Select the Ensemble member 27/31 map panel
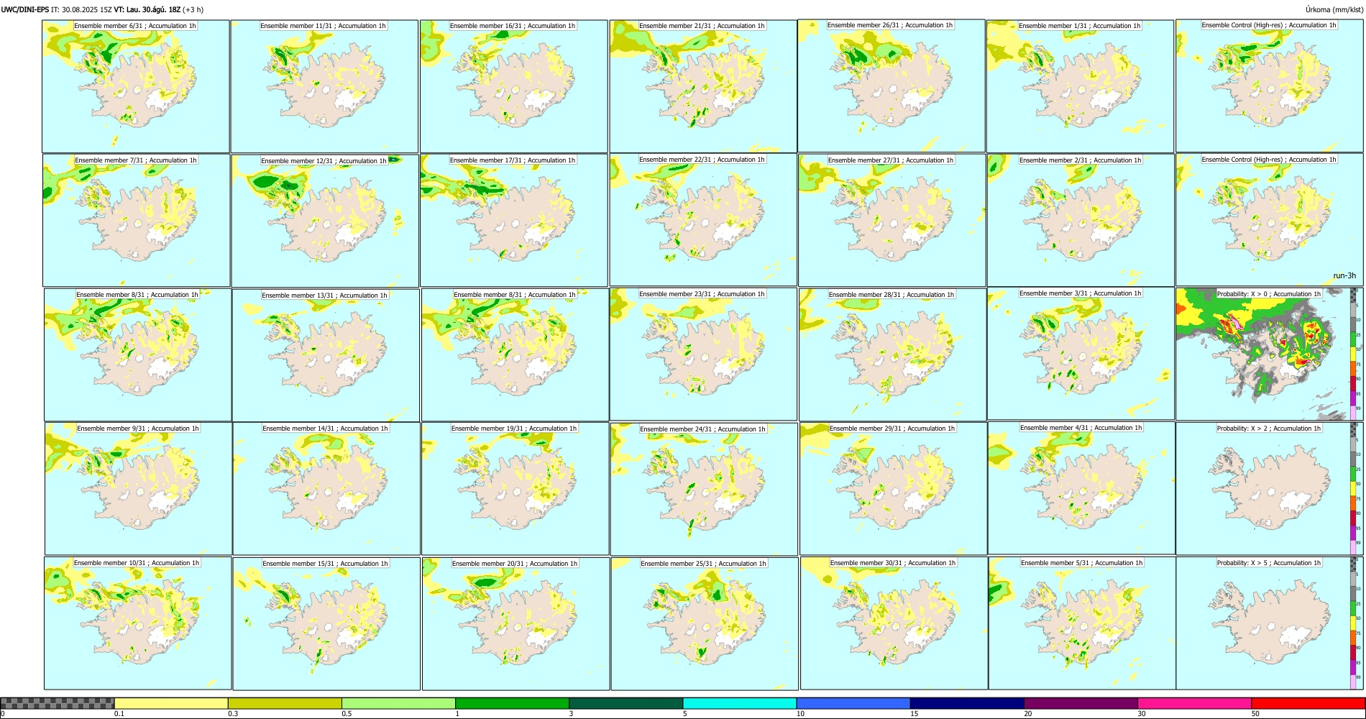 (x=892, y=220)
